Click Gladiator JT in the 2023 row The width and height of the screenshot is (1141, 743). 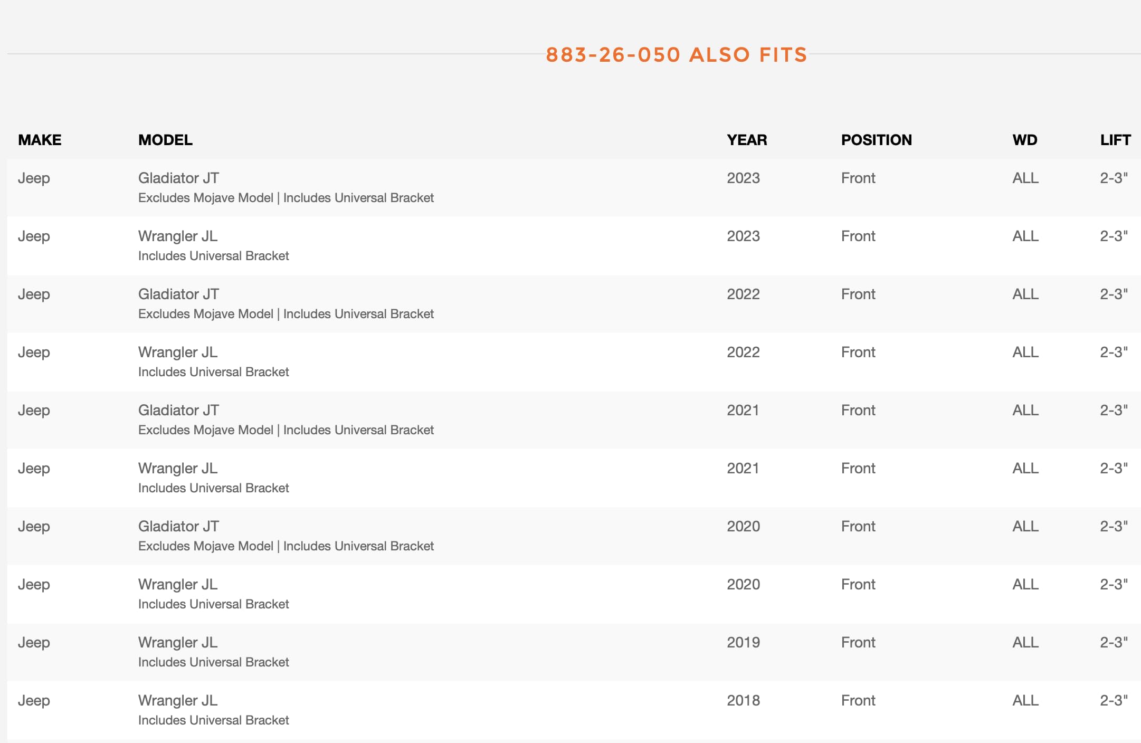[x=178, y=178]
